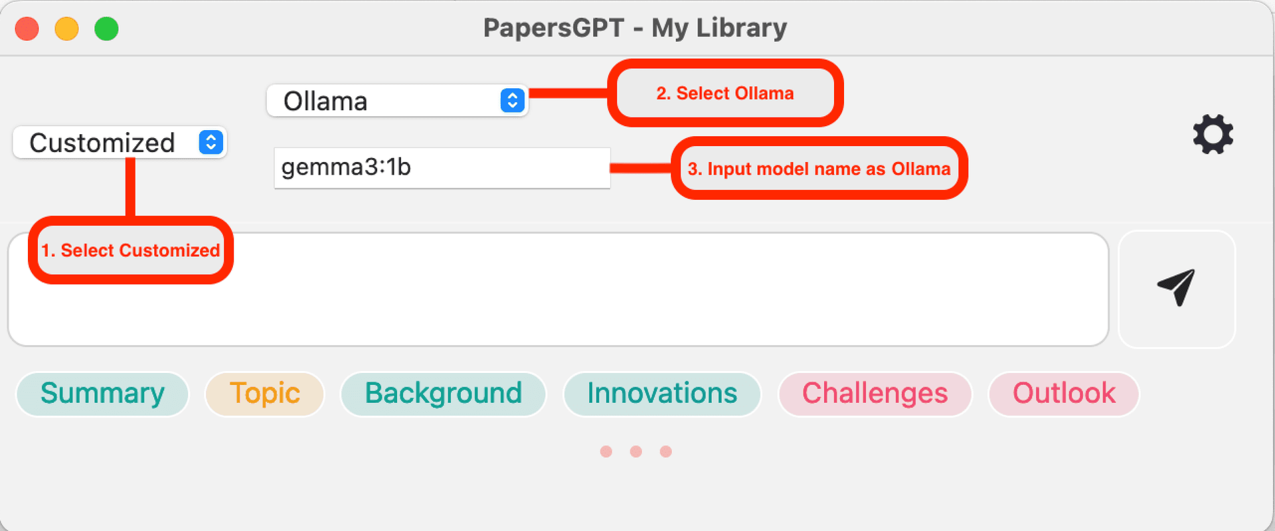Click the gemma3:1b model name field
This screenshot has width=1275, height=531.
[x=442, y=168]
